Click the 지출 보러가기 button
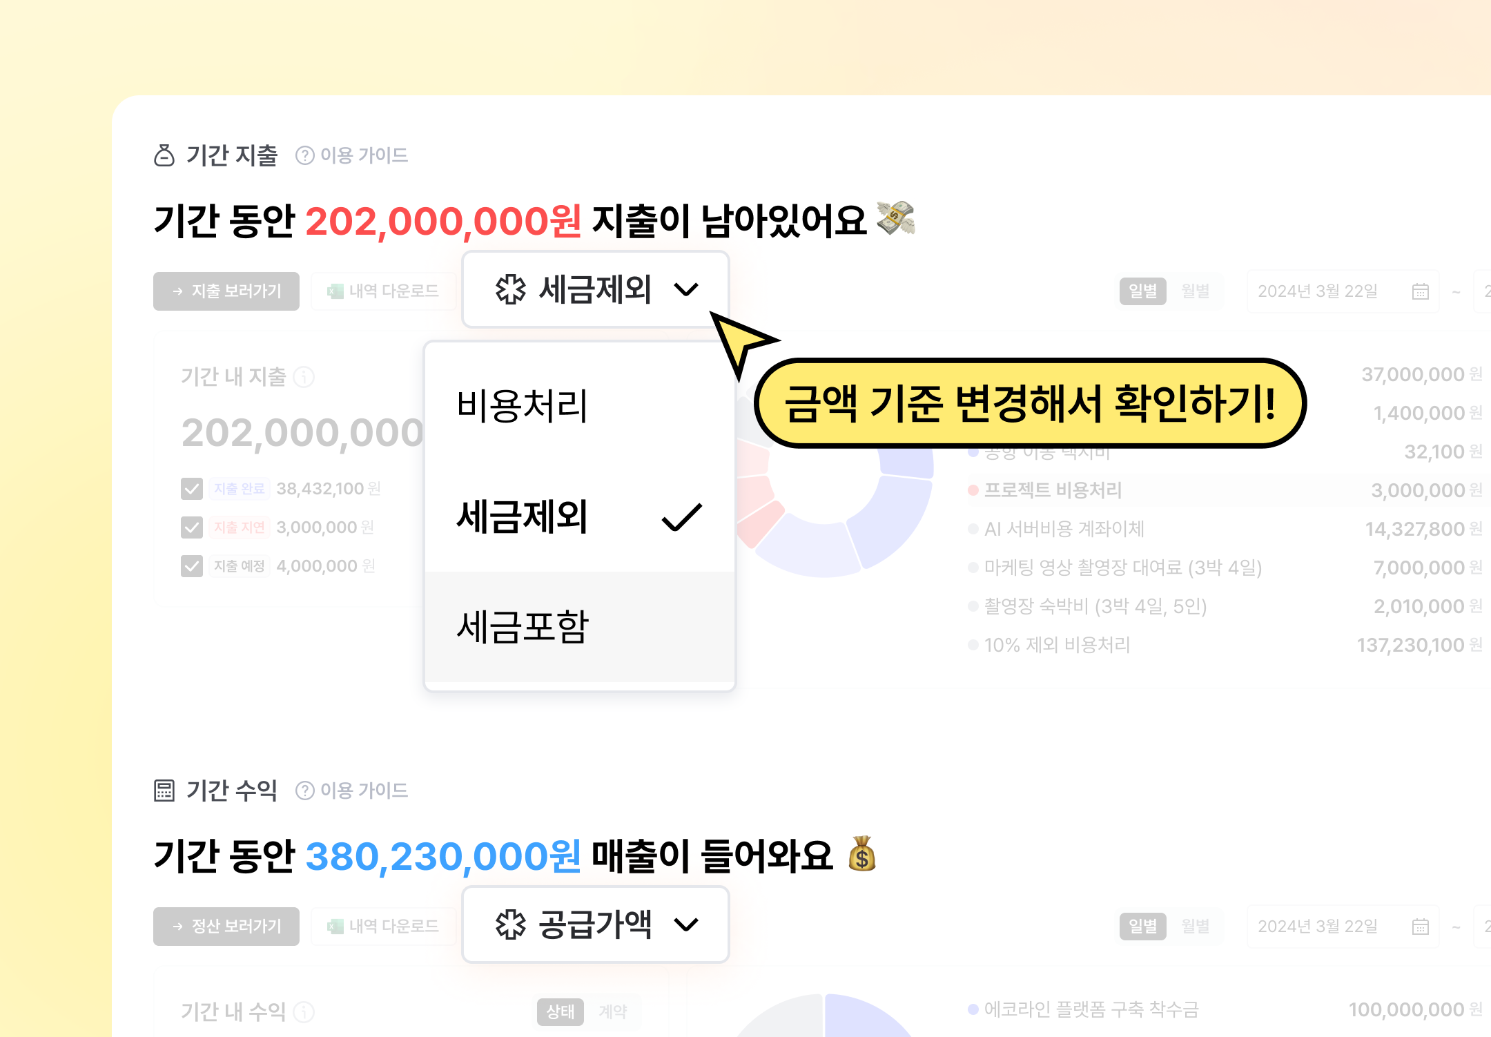Screen dimensions: 1491x1037 point(226,291)
